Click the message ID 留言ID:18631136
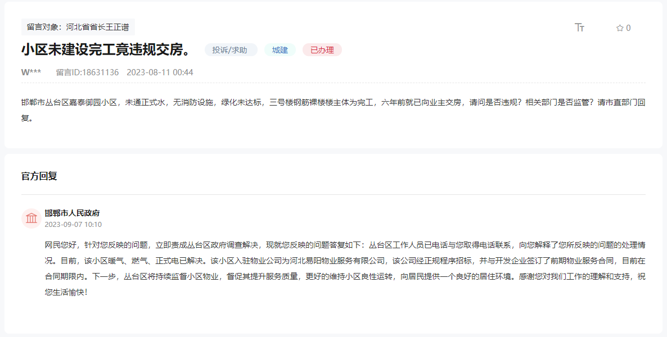Image resolution: width=667 pixels, height=337 pixels. tap(87, 72)
